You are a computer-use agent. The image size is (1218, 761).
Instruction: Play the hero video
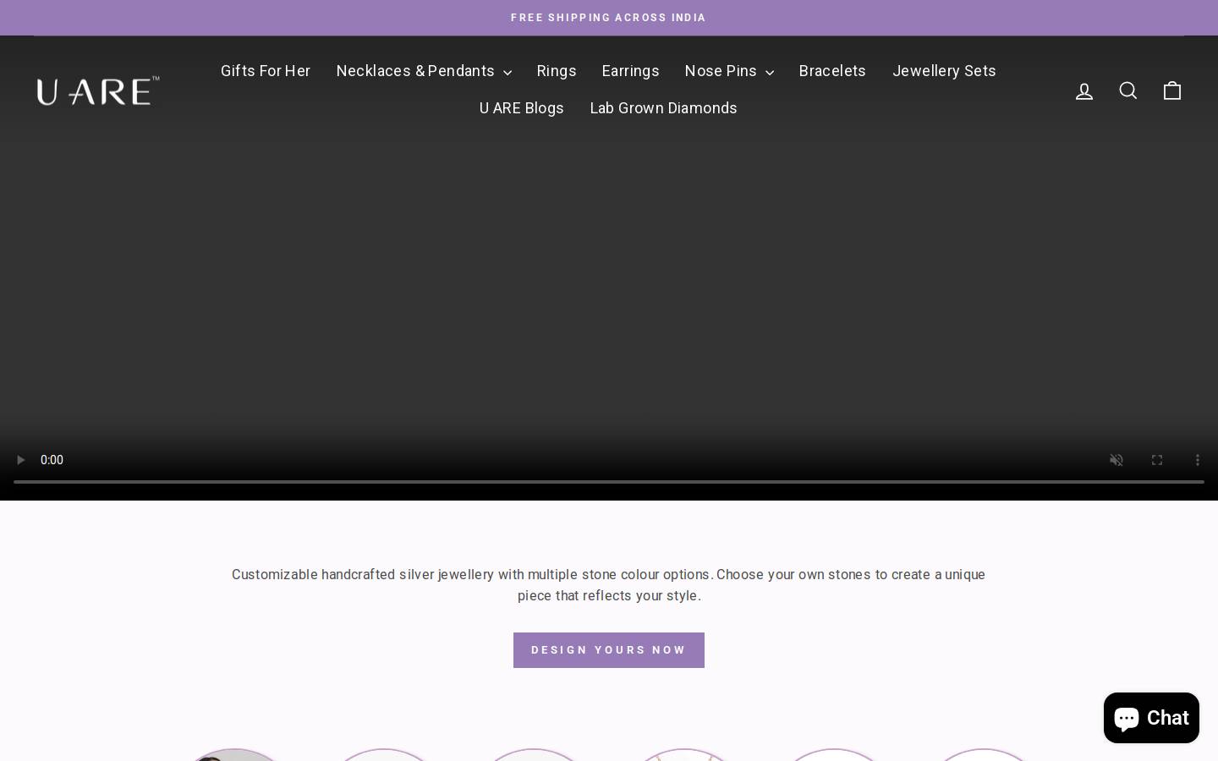pyautogui.click(x=21, y=460)
